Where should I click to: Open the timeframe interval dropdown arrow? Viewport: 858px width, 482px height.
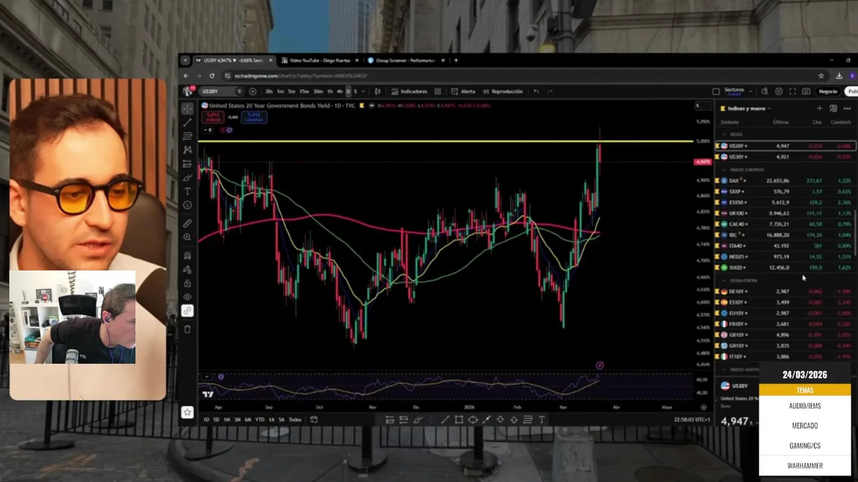[x=365, y=91]
